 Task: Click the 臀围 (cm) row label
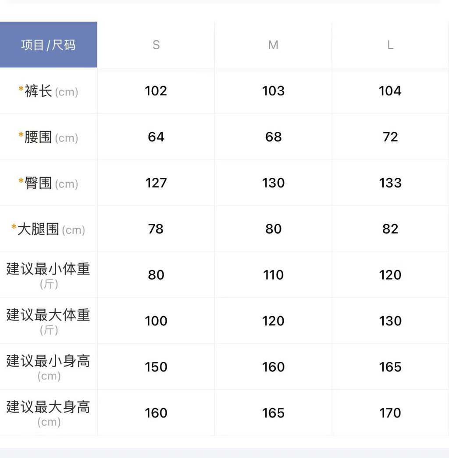pyautogui.click(x=48, y=183)
